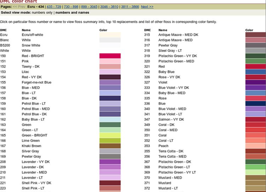Select Pistachio Green - VY DK name
Screen dimensions: 266x192
point(178,56)
